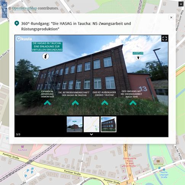This screenshot has height=185, width=185.
Task: Click the 'Taucha, Leipziger Straße' tram stop label
Action: (164, 175)
